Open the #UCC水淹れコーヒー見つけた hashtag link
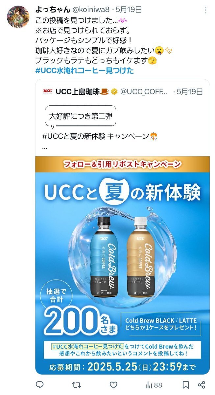215x395 pixels. coord(84,70)
